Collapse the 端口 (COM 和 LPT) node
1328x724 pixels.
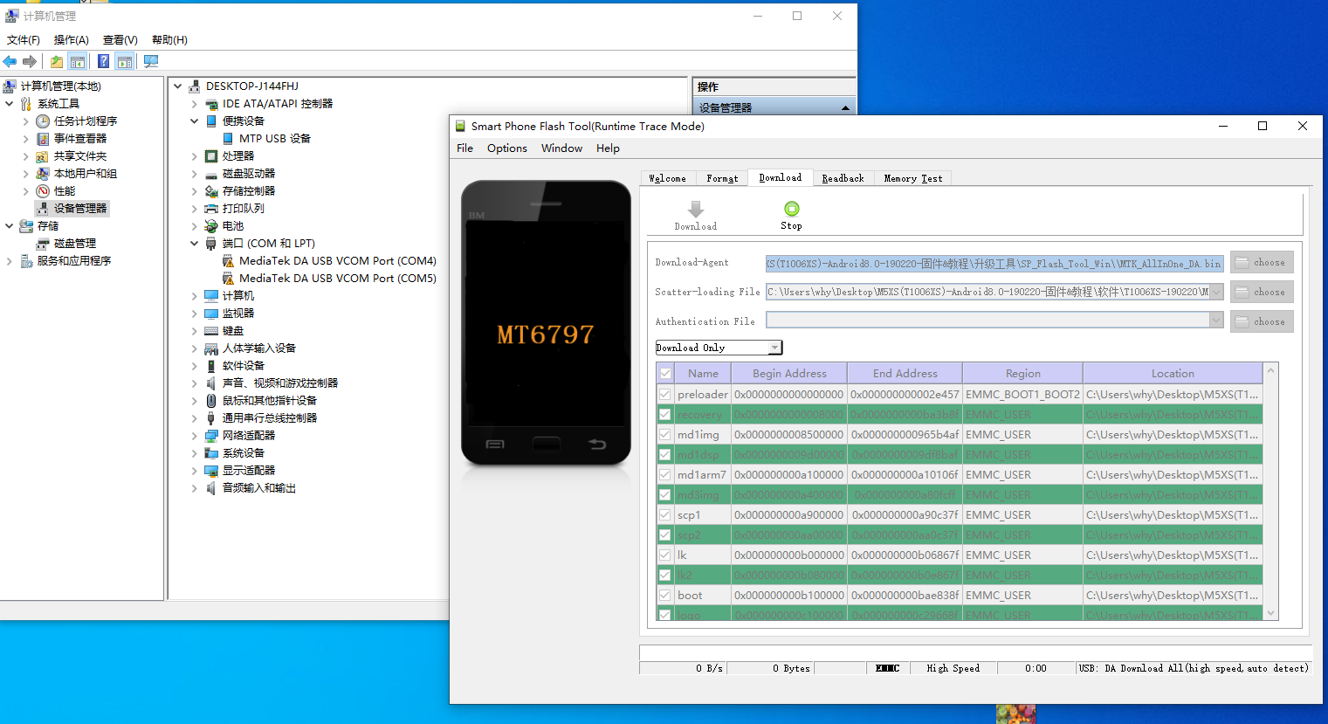(194, 244)
